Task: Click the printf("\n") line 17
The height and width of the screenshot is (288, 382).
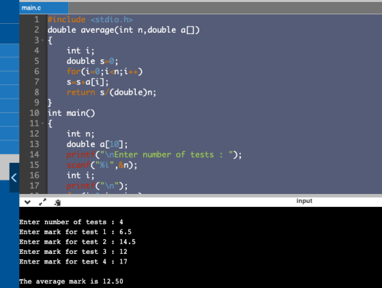Action: point(97,186)
